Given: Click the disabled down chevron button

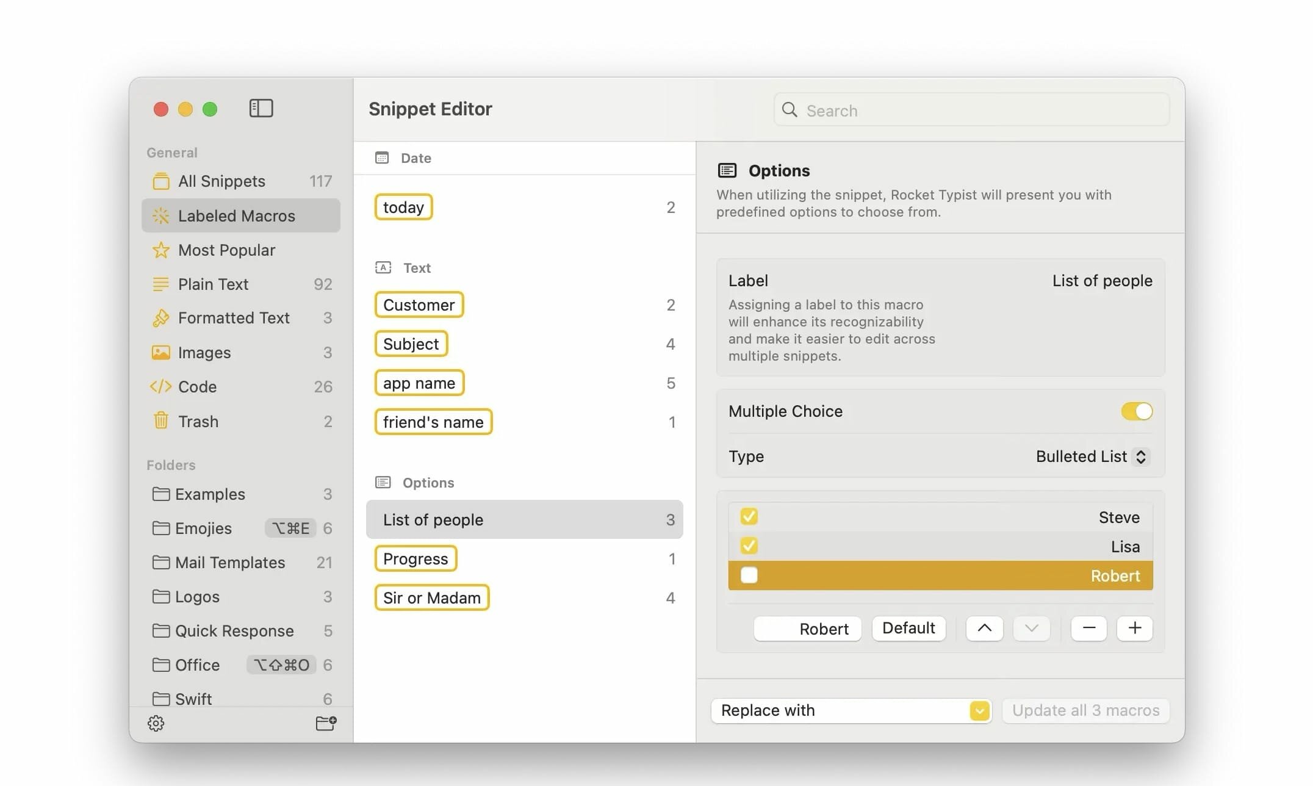Looking at the screenshot, I should click(1031, 628).
